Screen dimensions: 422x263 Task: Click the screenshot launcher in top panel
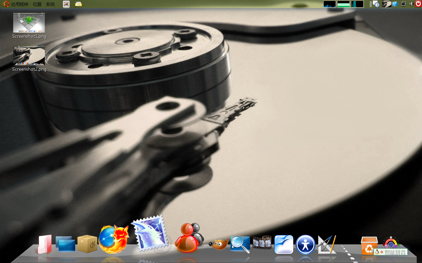click(66, 4)
